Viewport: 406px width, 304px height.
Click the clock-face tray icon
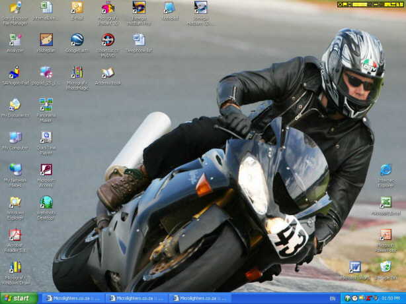point(354,298)
